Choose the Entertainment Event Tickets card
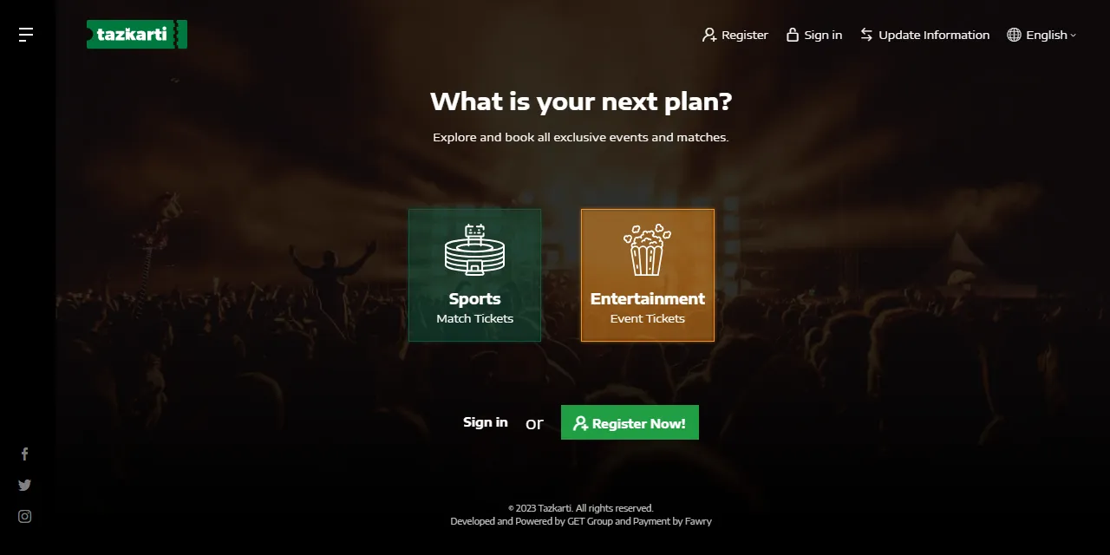 tap(648, 275)
